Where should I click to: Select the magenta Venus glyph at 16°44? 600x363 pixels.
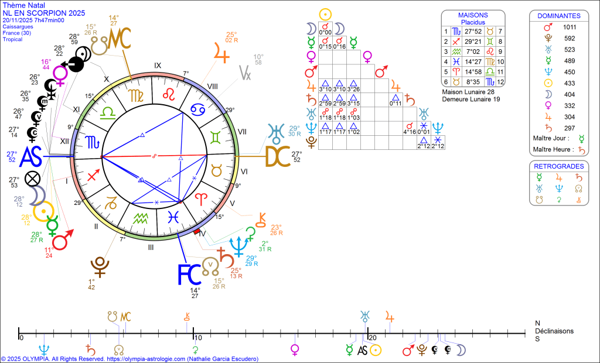coord(60,74)
